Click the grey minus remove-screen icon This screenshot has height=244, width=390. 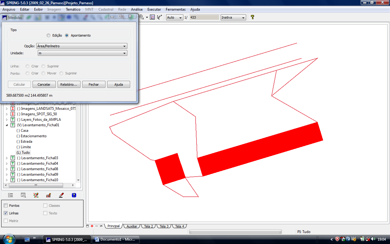(97, 226)
